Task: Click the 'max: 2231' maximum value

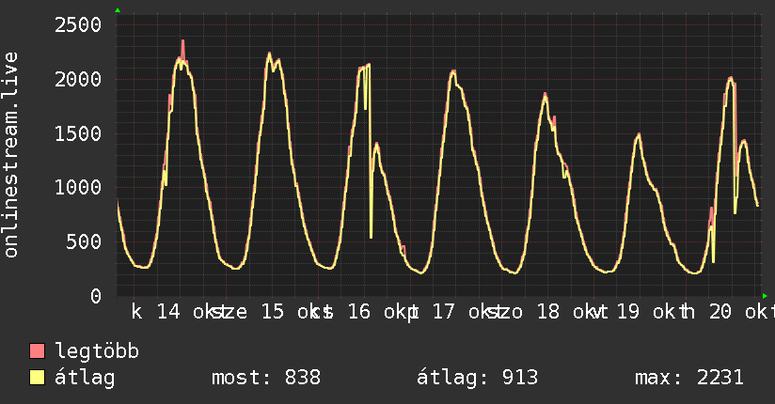Action: click(689, 378)
